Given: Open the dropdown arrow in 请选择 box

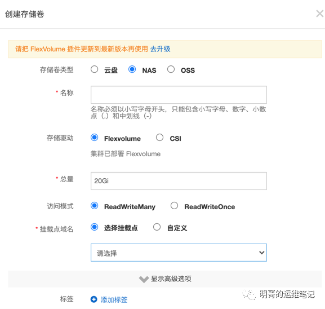Looking at the screenshot, I should (261, 253).
